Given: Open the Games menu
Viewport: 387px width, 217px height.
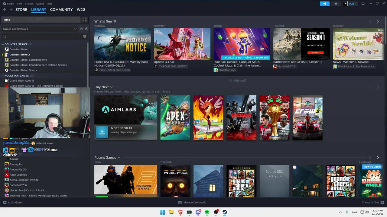Looking at the screenshot, I should 40,4.
